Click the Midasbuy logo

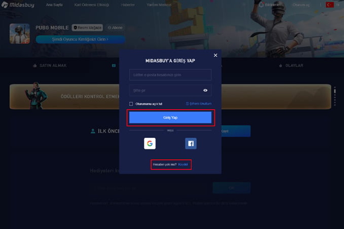click(x=18, y=5)
